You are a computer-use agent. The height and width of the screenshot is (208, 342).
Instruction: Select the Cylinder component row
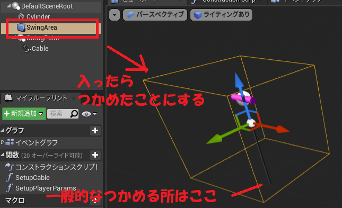coord(38,16)
